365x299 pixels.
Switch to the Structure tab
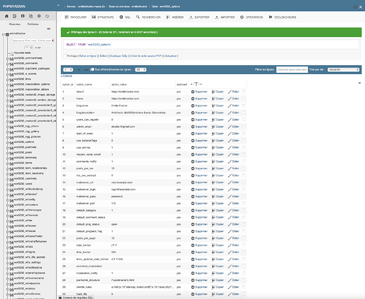point(102,17)
